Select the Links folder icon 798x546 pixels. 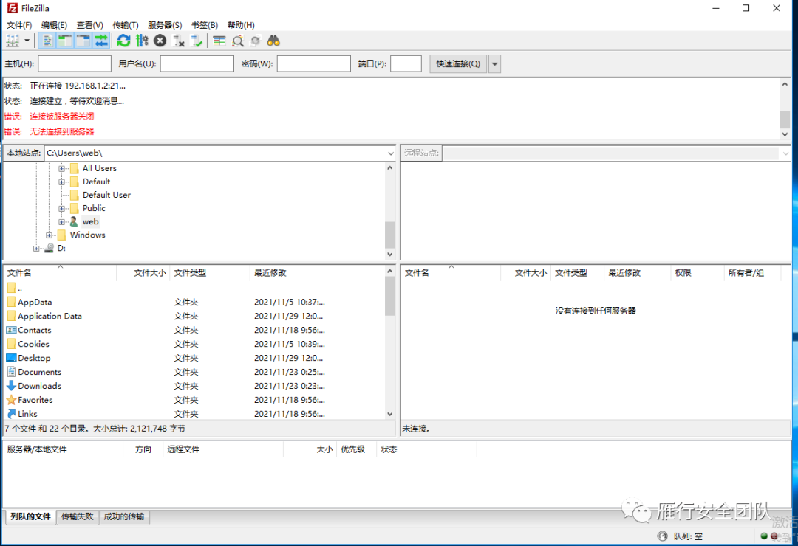tap(11, 414)
